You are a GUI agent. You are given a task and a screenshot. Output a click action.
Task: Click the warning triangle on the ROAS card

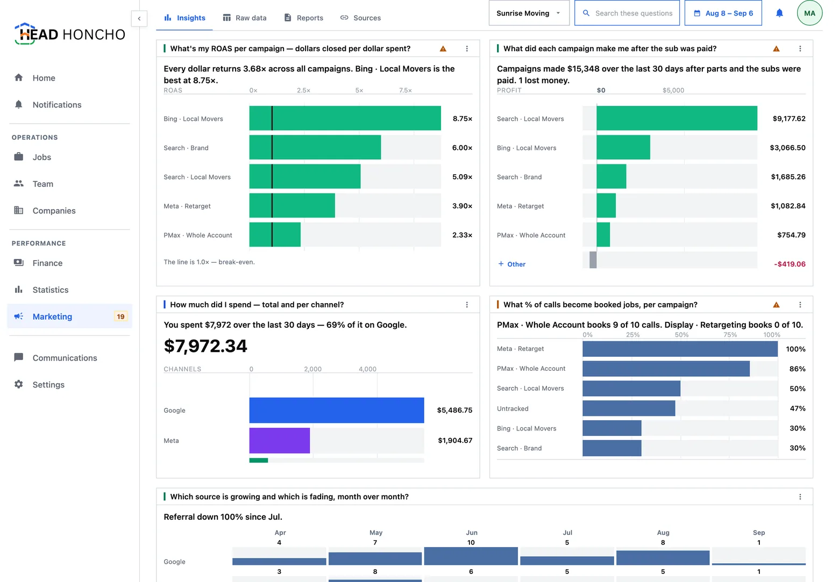point(443,49)
